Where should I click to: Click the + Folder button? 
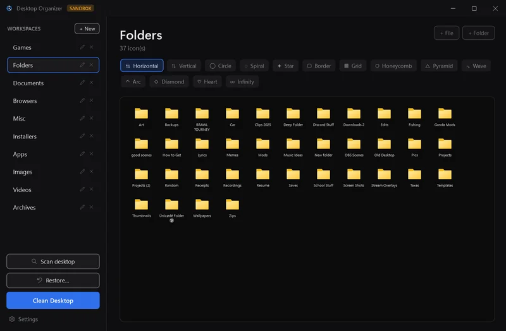[478, 33]
